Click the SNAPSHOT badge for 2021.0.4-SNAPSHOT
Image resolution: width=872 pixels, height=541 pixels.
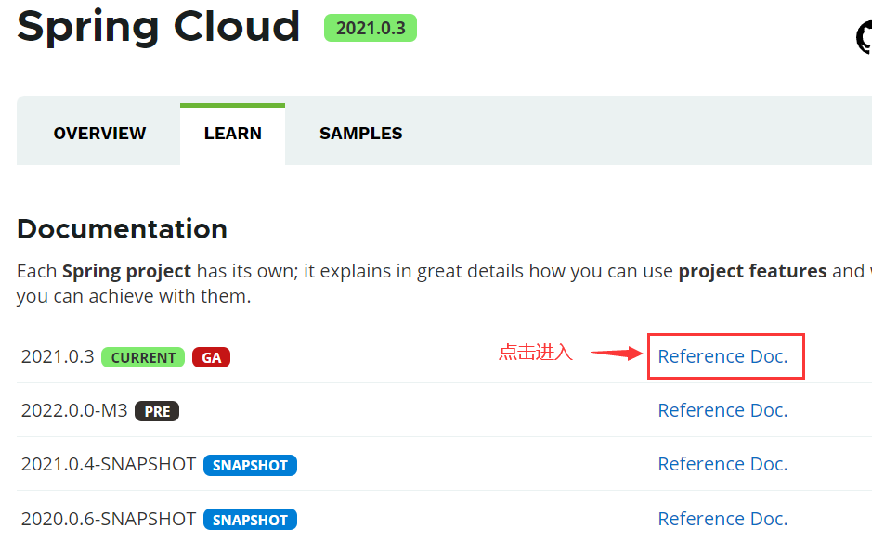(x=250, y=465)
